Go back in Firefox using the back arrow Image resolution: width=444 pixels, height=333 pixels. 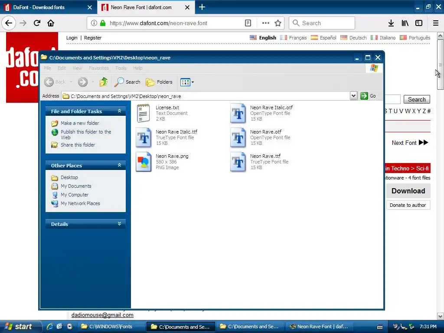pyautogui.click(x=9, y=23)
